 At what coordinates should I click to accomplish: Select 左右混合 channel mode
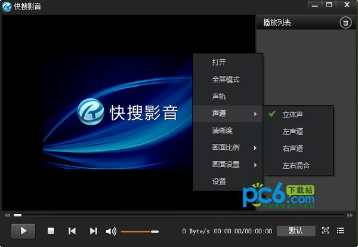click(x=298, y=165)
